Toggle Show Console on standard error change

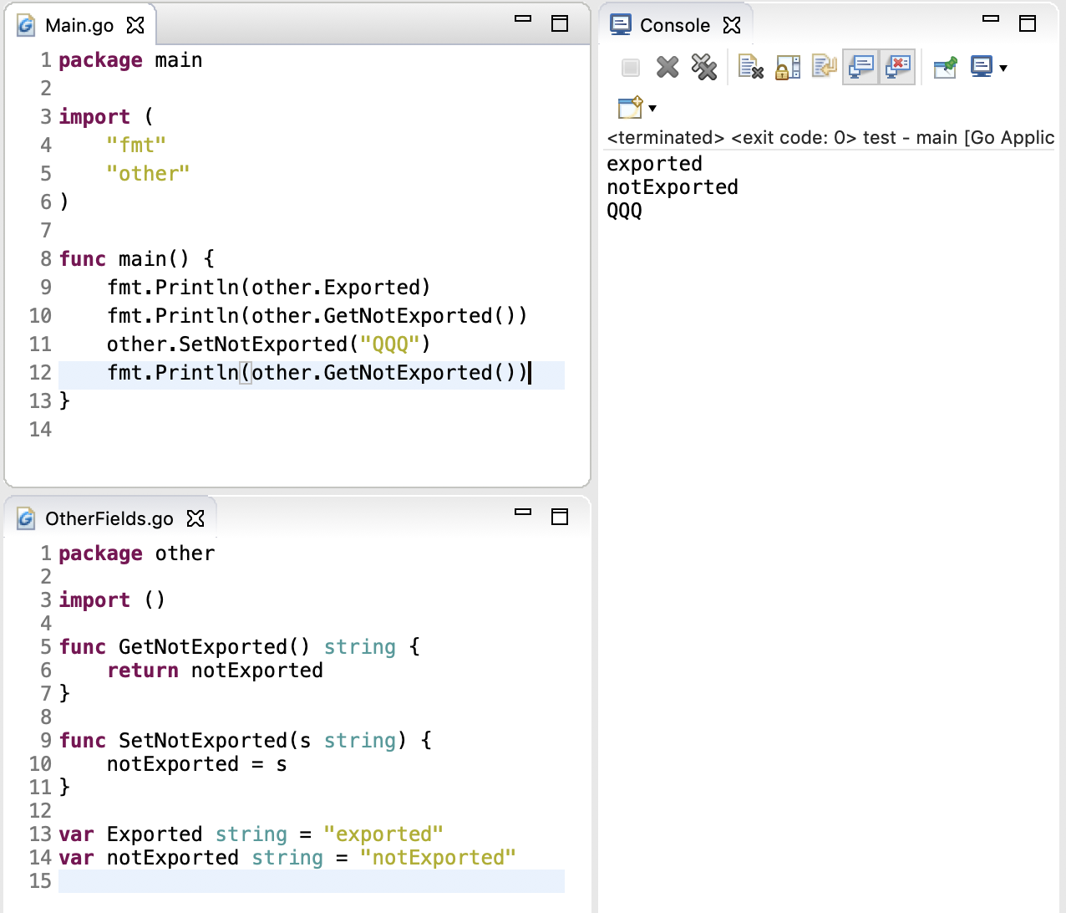coord(897,67)
